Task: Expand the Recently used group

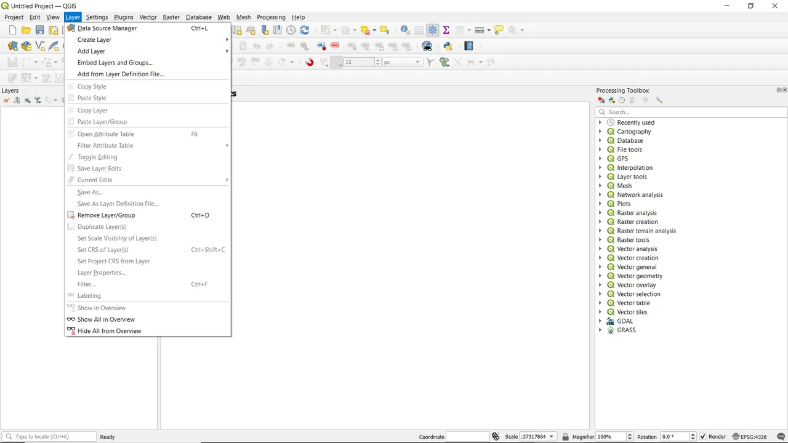Action: 600,122
